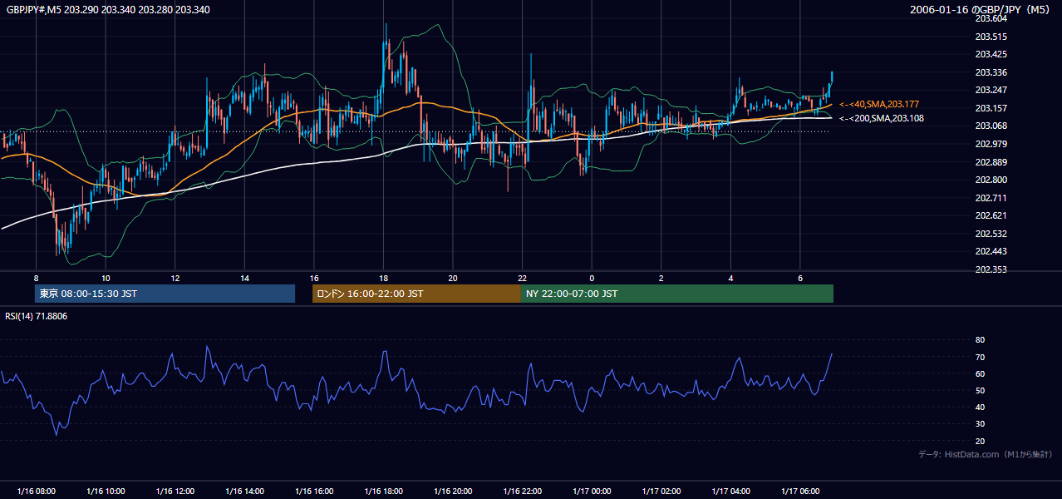Click the 203.425 price axis label
Viewport: 1062px width, 499px height.
click(x=991, y=54)
